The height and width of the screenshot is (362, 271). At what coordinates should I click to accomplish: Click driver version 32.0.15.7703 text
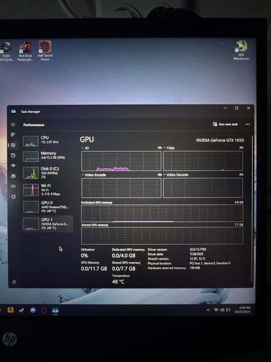point(198,249)
